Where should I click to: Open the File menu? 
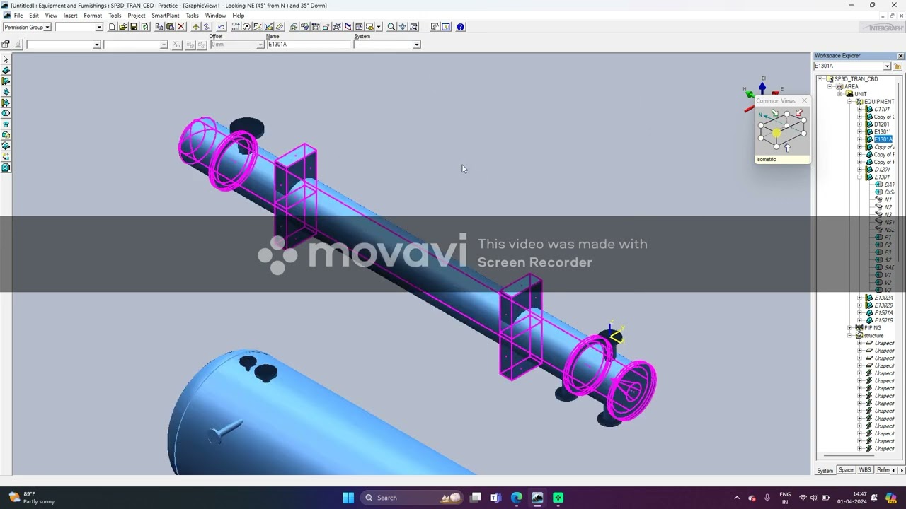click(x=18, y=16)
